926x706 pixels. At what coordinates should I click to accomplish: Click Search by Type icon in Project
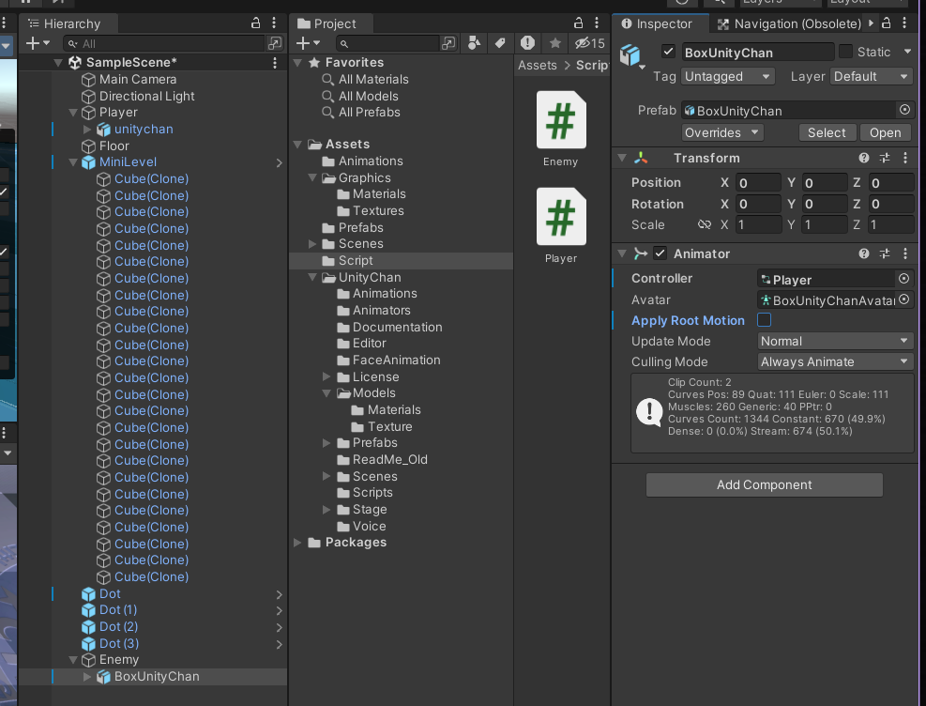[x=474, y=43]
